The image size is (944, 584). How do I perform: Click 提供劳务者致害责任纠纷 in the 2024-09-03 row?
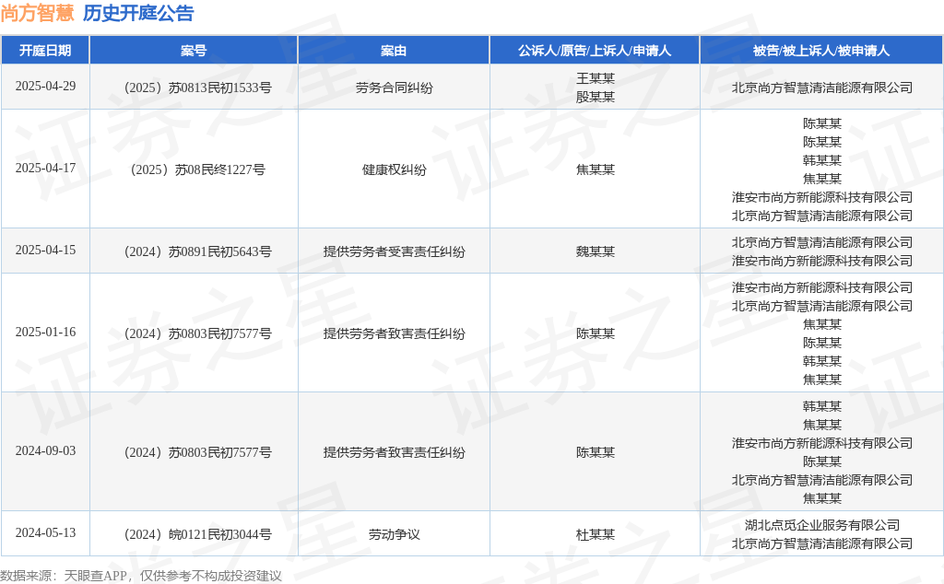[394, 452]
